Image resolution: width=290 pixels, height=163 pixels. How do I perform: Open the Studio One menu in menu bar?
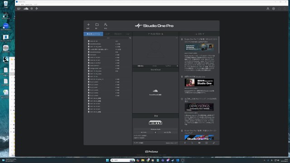pyautogui.click(x=29, y=5)
